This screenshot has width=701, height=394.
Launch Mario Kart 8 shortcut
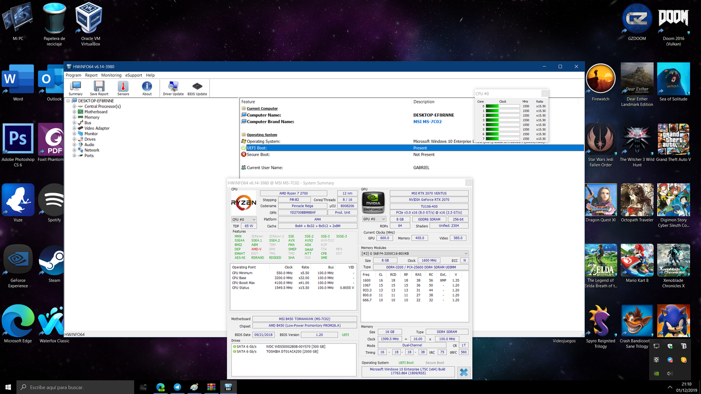(x=637, y=263)
